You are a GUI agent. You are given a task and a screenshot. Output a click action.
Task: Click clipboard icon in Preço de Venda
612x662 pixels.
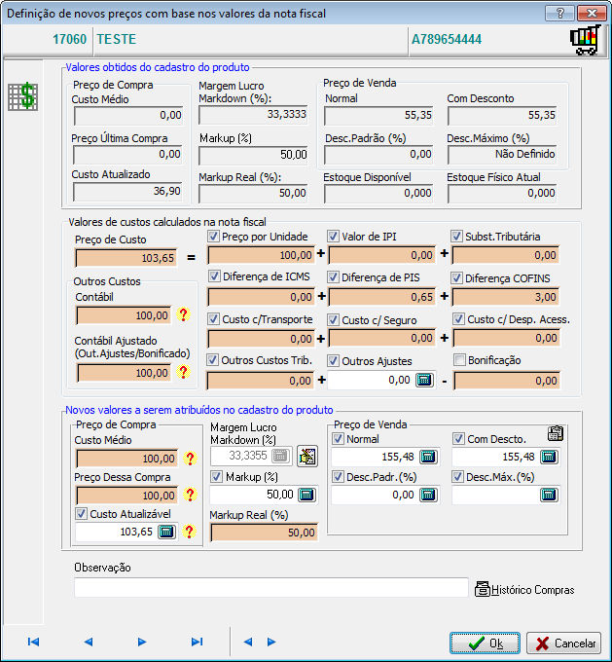(556, 434)
